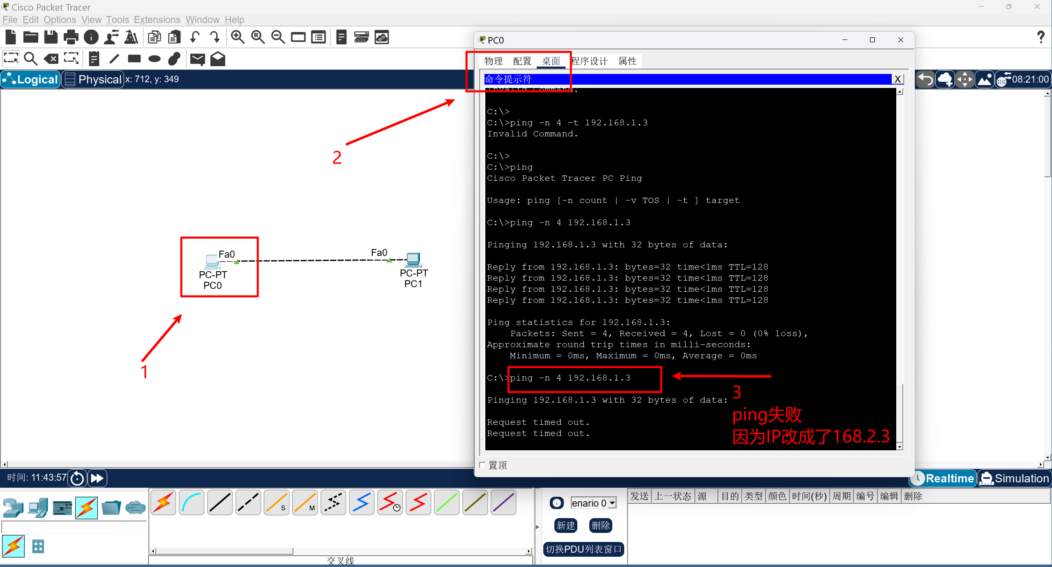The image size is (1052, 567).
Task: Open the Extensions menu
Action: coord(157,20)
